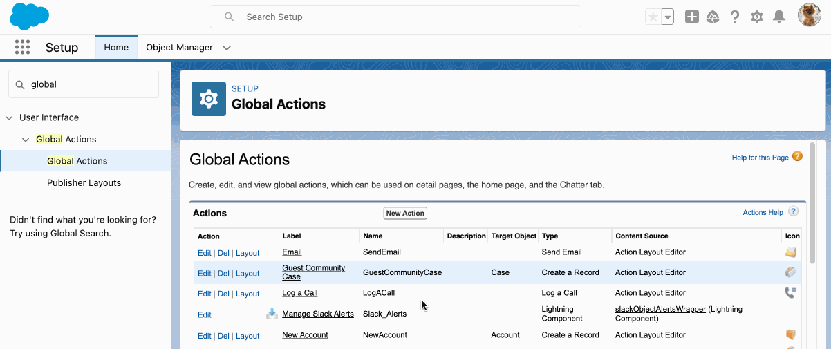Image resolution: width=831 pixels, height=349 pixels.
Task: Open Layout for Guest Community Case
Action: [248, 274]
